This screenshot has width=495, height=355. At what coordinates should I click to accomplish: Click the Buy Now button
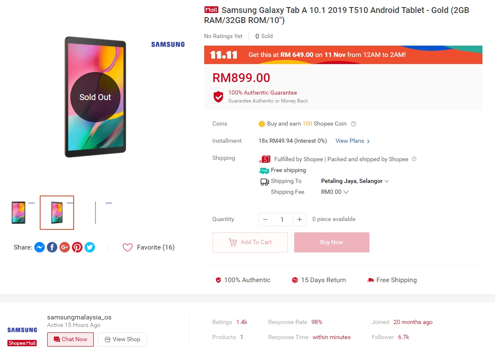(331, 242)
